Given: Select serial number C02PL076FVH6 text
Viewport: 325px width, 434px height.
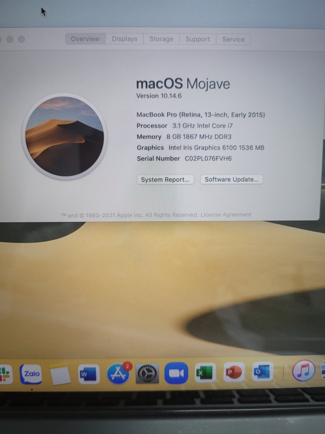Looking at the screenshot, I should [x=208, y=159].
